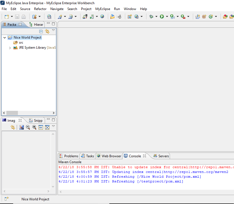Viewport: 234px width, 204px height.
Task: Expand the JRE System Library tree node
Action: click(10, 48)
